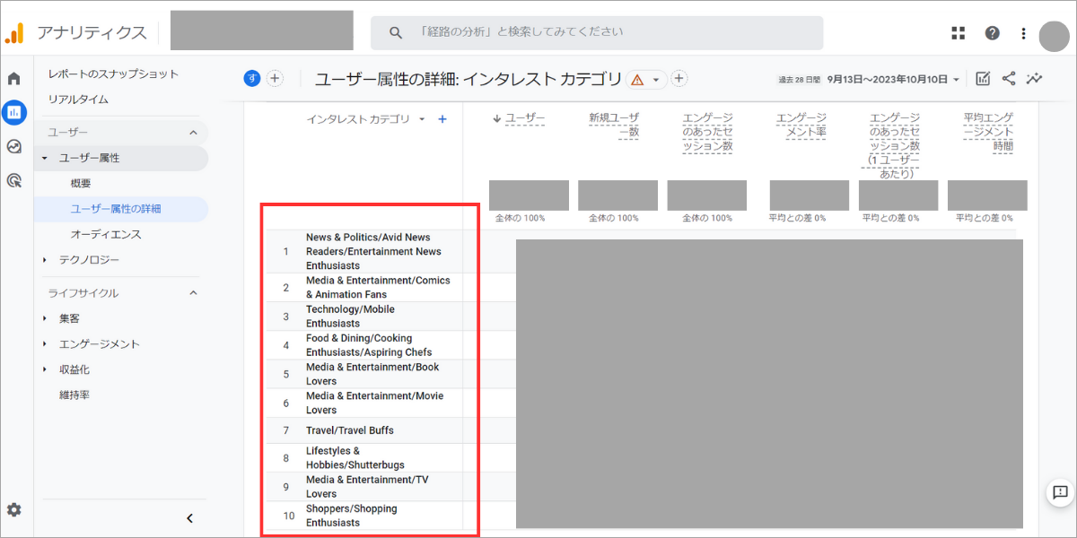Open 維持率 menu item
The height and width of the screenshot is (538, 1077).
coord(74,395)
